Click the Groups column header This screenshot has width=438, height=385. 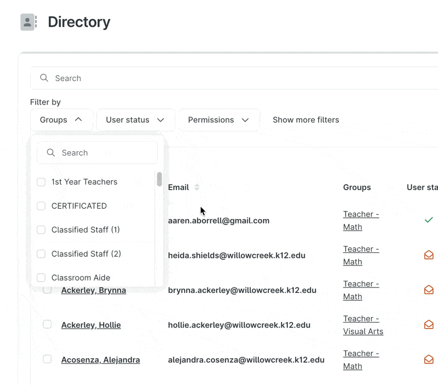coord(357,187)
